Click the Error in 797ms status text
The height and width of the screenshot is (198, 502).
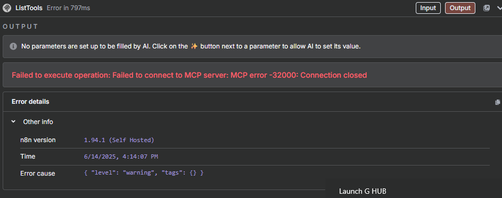pyautogui.click(x=69, y=8)
